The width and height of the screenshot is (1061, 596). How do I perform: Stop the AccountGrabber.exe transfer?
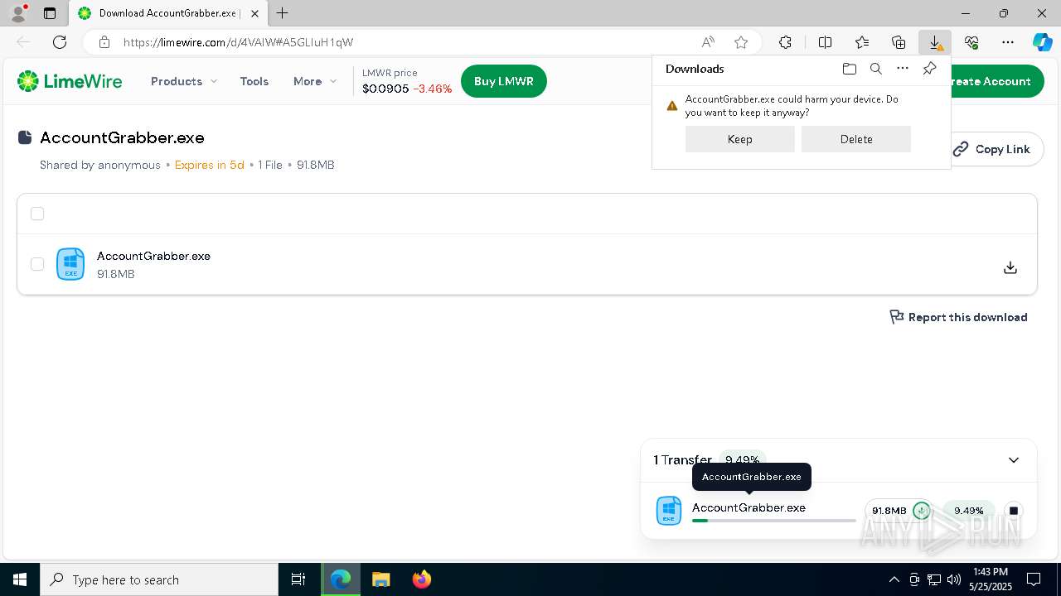tap(1013, 511)
